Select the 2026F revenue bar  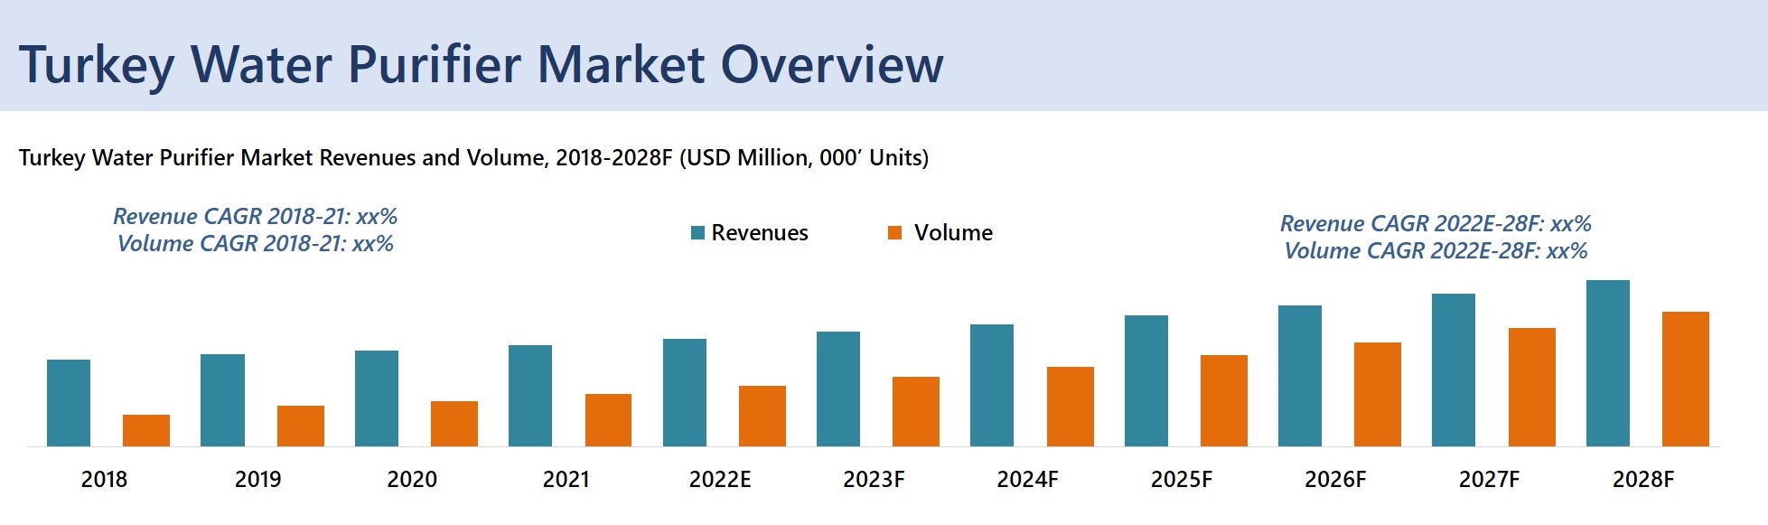pyautogui.click(x=1300, y=376)
